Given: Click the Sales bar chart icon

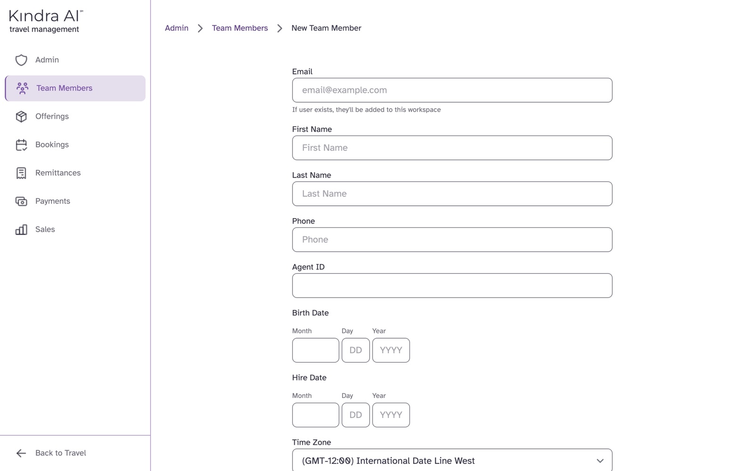Looking at the screenshot, I should point(21,229).
